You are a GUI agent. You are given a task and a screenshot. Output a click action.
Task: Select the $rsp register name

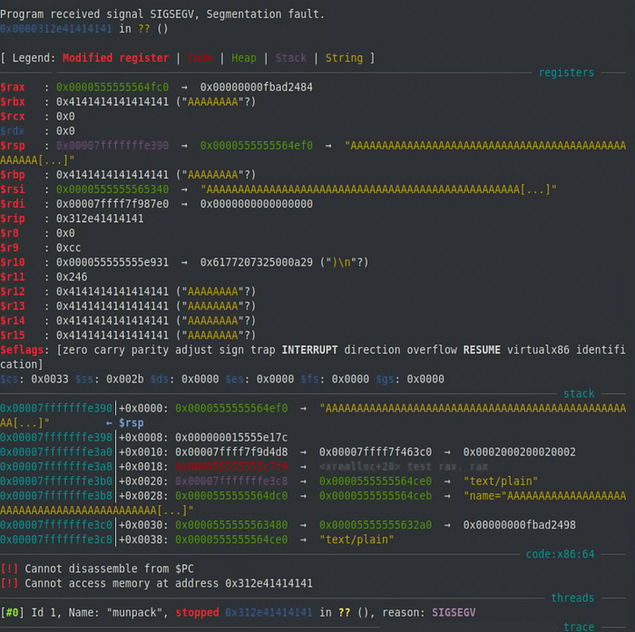click(14, 146)
